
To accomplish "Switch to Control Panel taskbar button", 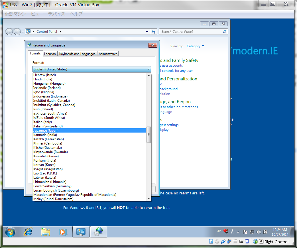I will click(81, 232).
